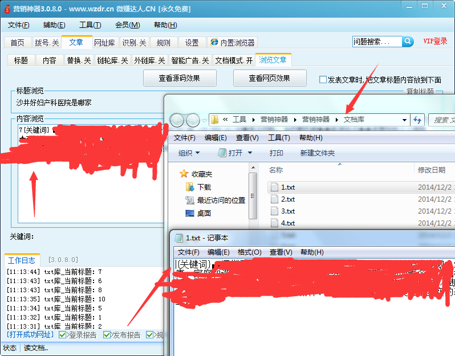Switch to the 网址库 tab
Screen dimensions: 455x356
[104, 43]
